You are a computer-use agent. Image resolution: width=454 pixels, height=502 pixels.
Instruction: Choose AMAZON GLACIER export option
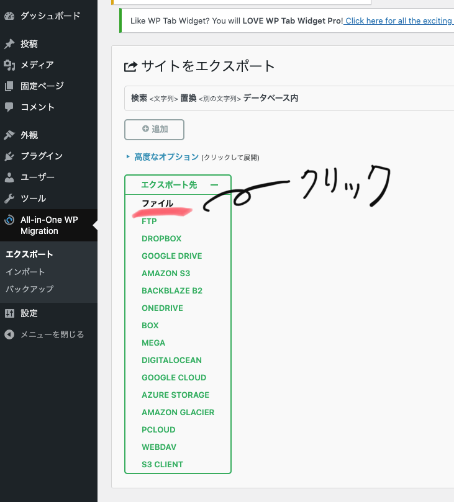click(178, 413)
